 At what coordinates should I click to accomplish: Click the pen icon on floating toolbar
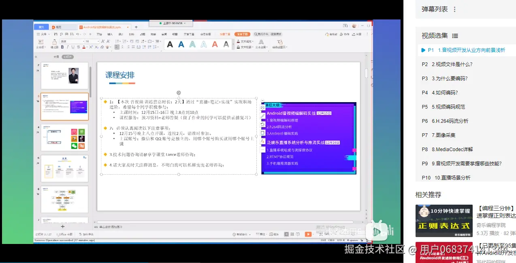(x=263, y=116)
